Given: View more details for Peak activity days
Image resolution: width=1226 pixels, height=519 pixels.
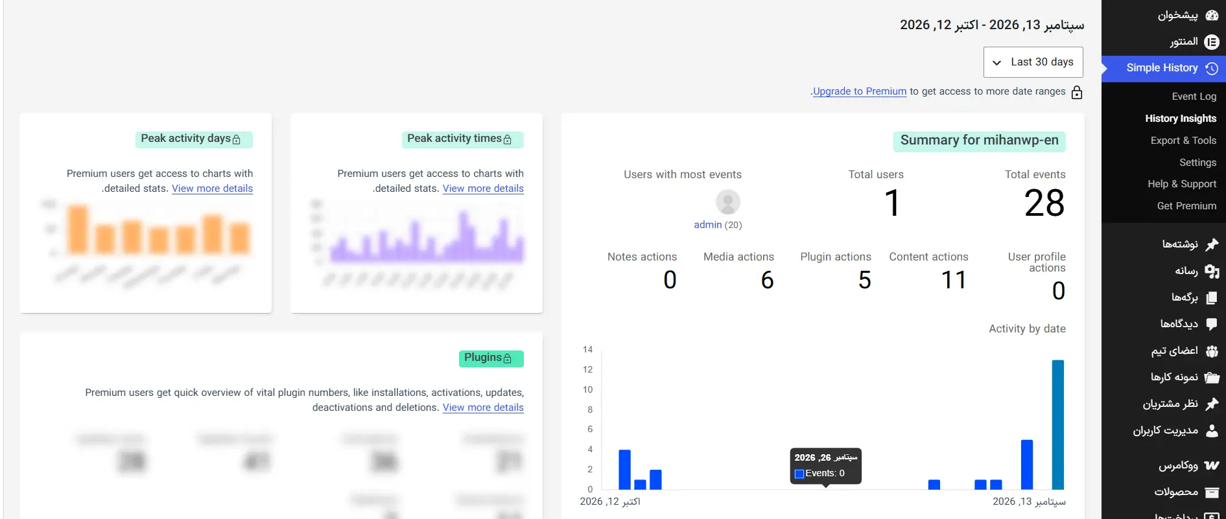Looking at the screenshot, I should point(212,189).
